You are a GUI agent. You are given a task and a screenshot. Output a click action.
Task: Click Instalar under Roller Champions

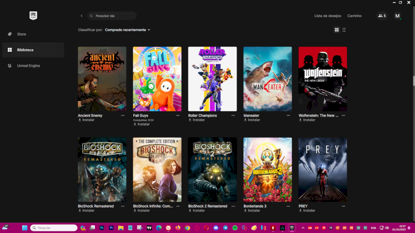(197, 120)
